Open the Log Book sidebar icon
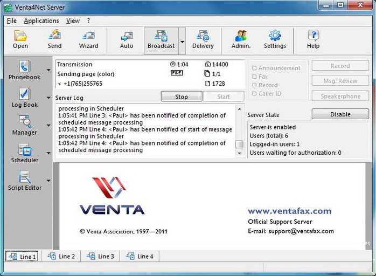 point(24,94)
